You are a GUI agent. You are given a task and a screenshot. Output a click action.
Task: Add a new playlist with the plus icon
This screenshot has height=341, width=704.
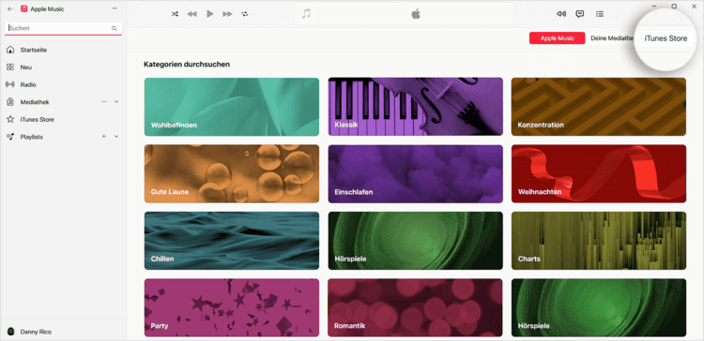click(104, 136)
